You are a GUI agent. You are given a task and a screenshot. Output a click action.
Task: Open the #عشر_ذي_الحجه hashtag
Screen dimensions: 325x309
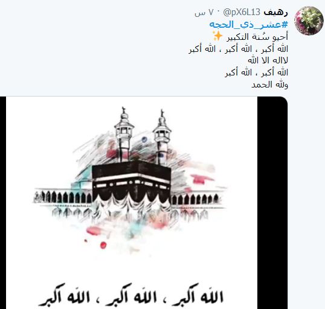(x=249, y=24)
